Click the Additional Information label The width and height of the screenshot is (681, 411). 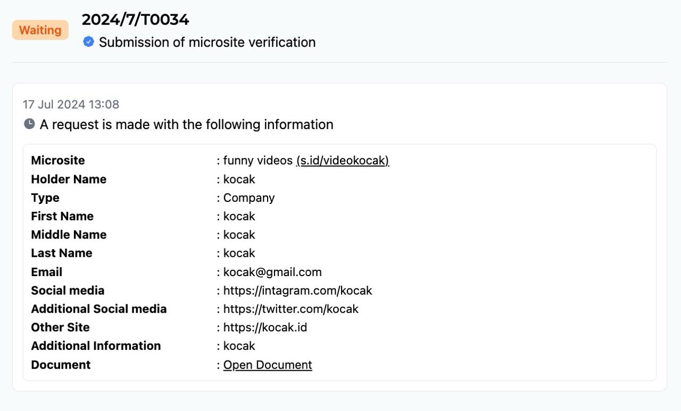tap(96, 346)
